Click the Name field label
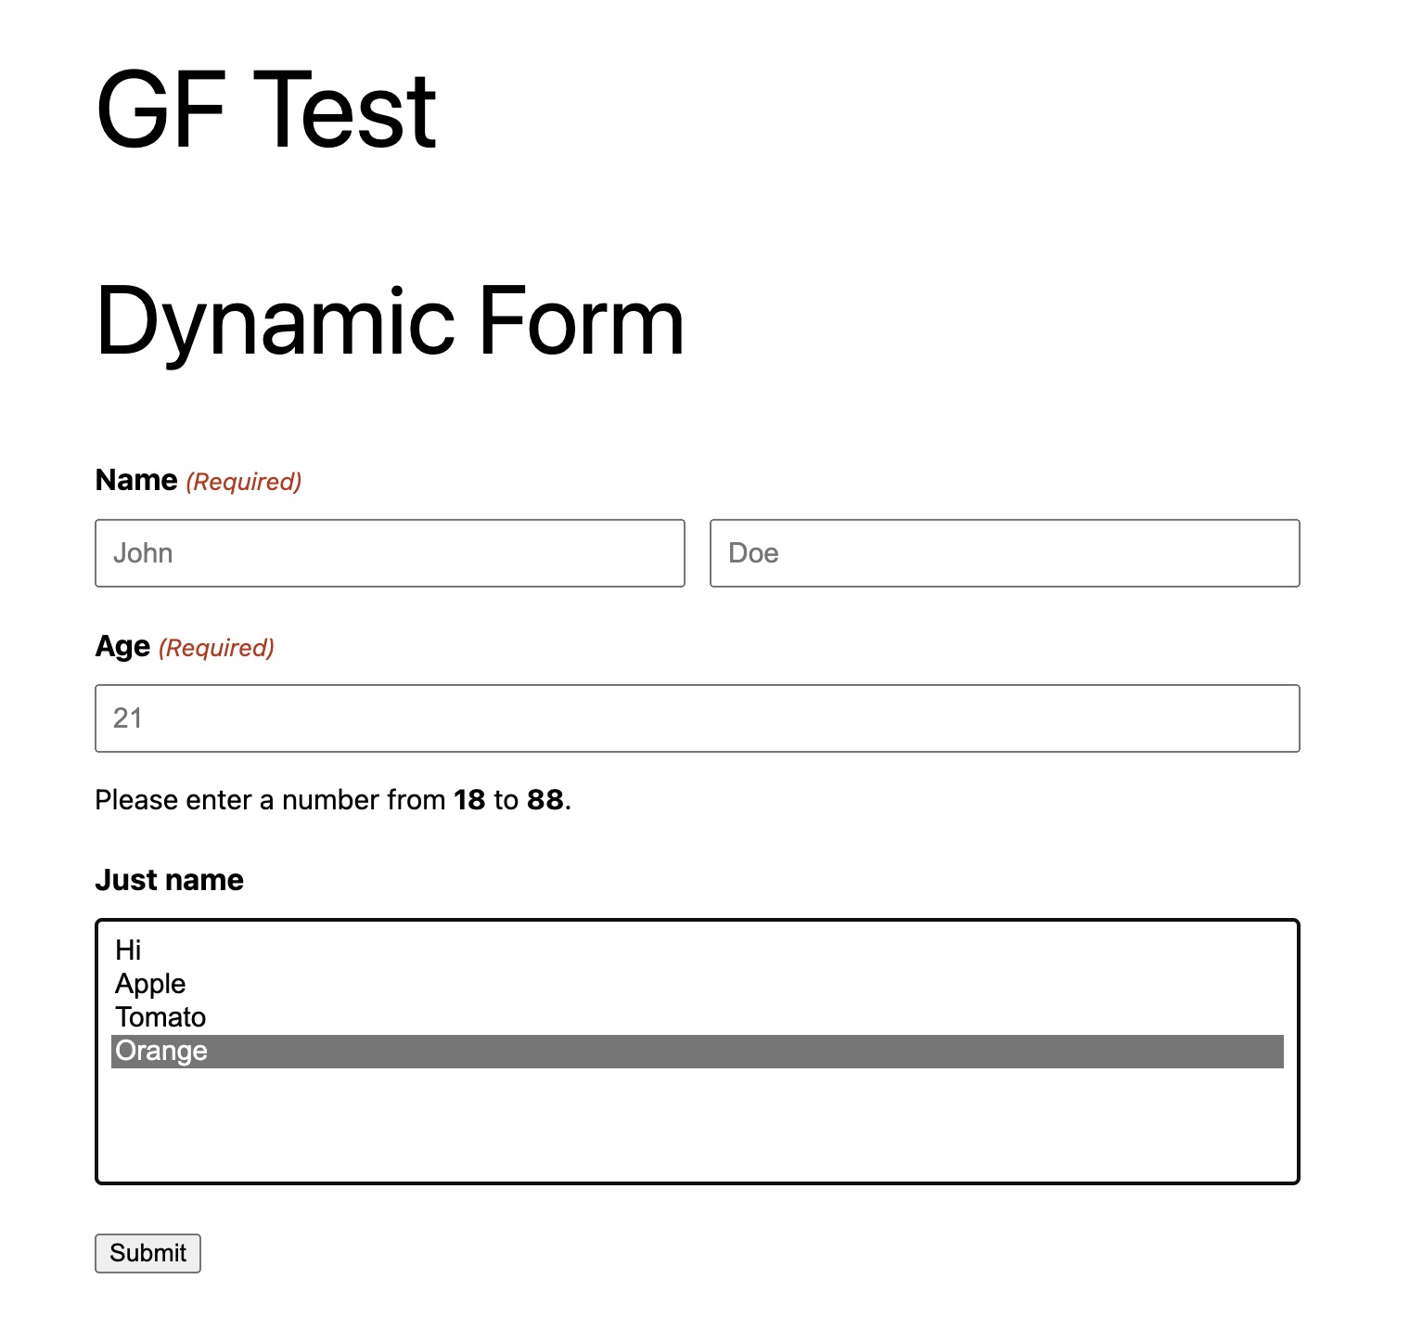1410x1331 pixels. pyautogui.click(x=135, y=480)
